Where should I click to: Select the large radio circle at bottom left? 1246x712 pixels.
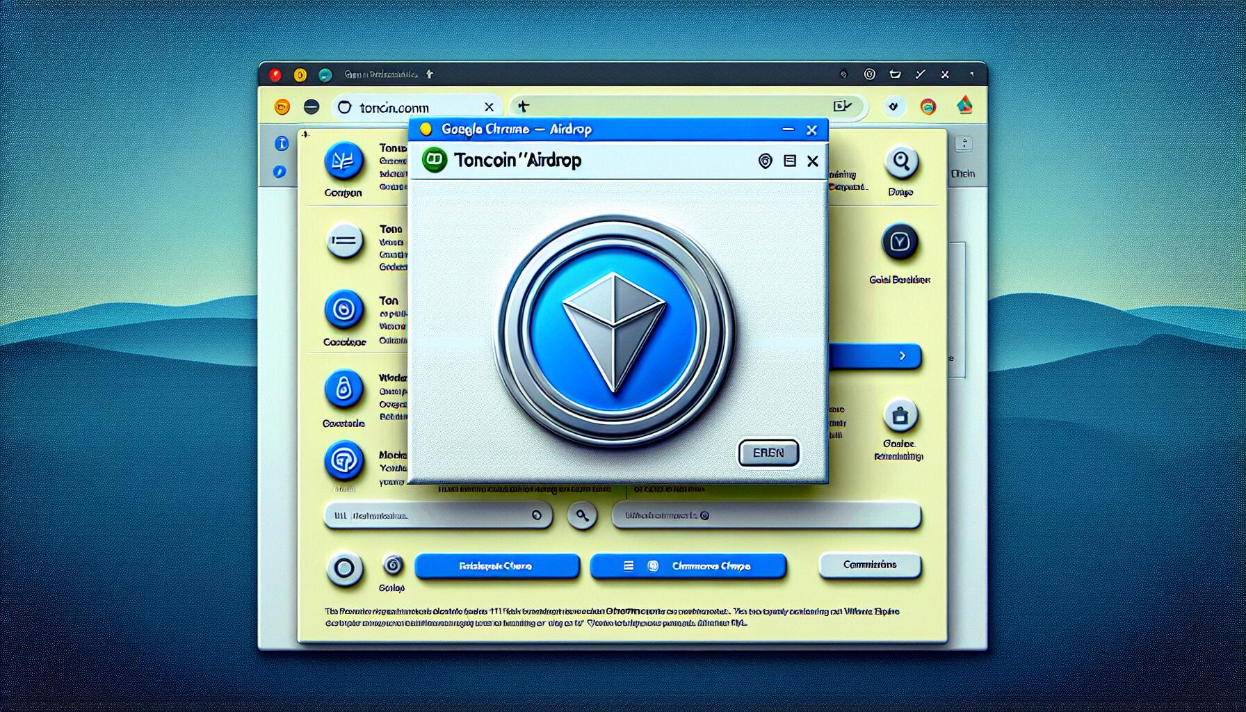click(344, 569)
